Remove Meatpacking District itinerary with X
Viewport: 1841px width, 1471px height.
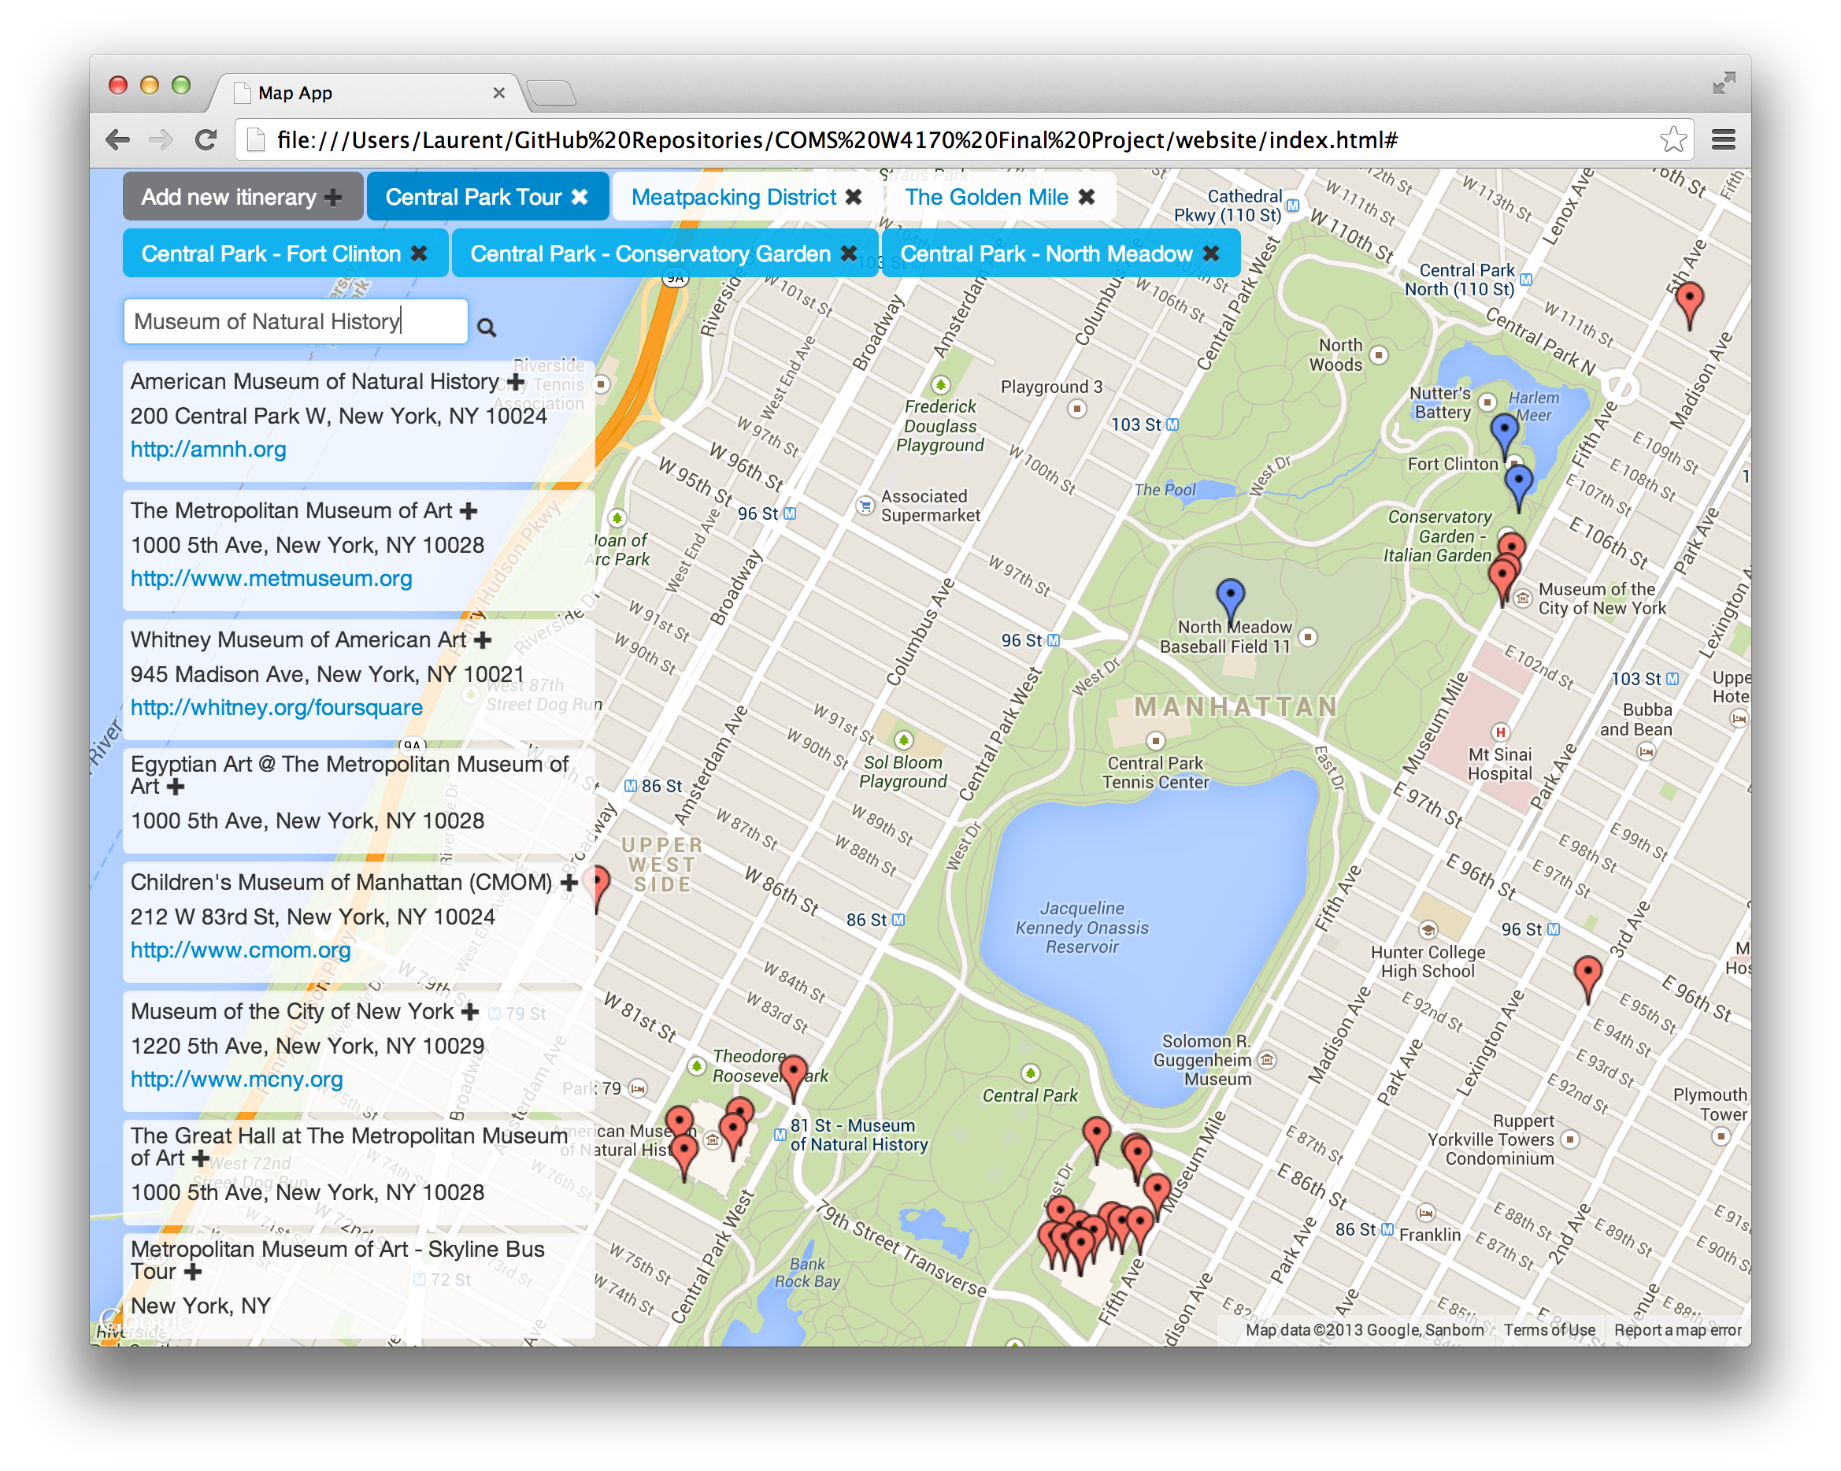coord(853,197)
